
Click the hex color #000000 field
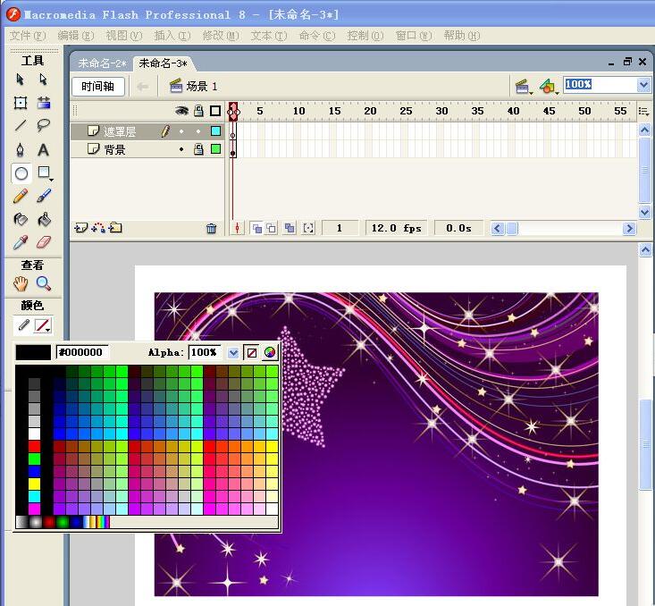[x=82, y=352]
